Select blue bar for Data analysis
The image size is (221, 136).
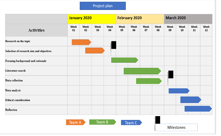(x=179, y=91)
